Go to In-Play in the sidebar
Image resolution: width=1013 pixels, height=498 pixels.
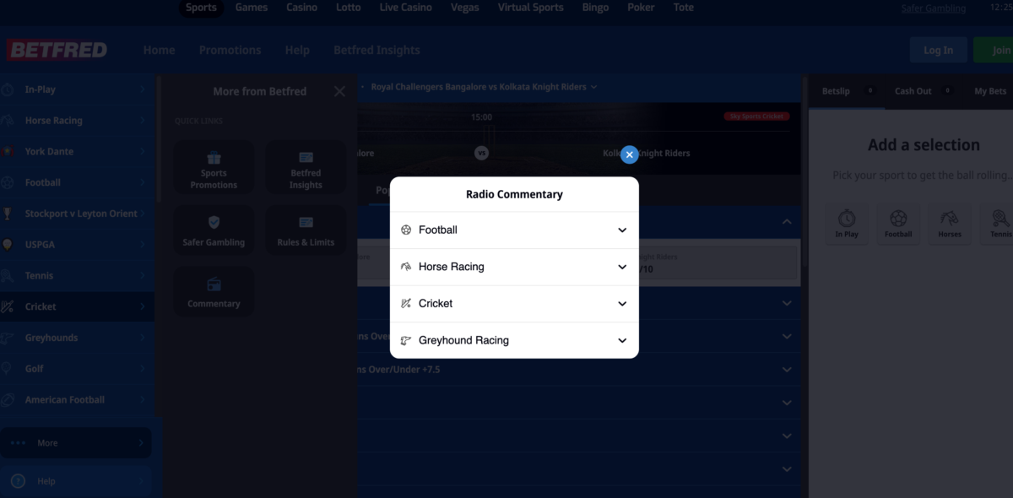click(77, 89)
